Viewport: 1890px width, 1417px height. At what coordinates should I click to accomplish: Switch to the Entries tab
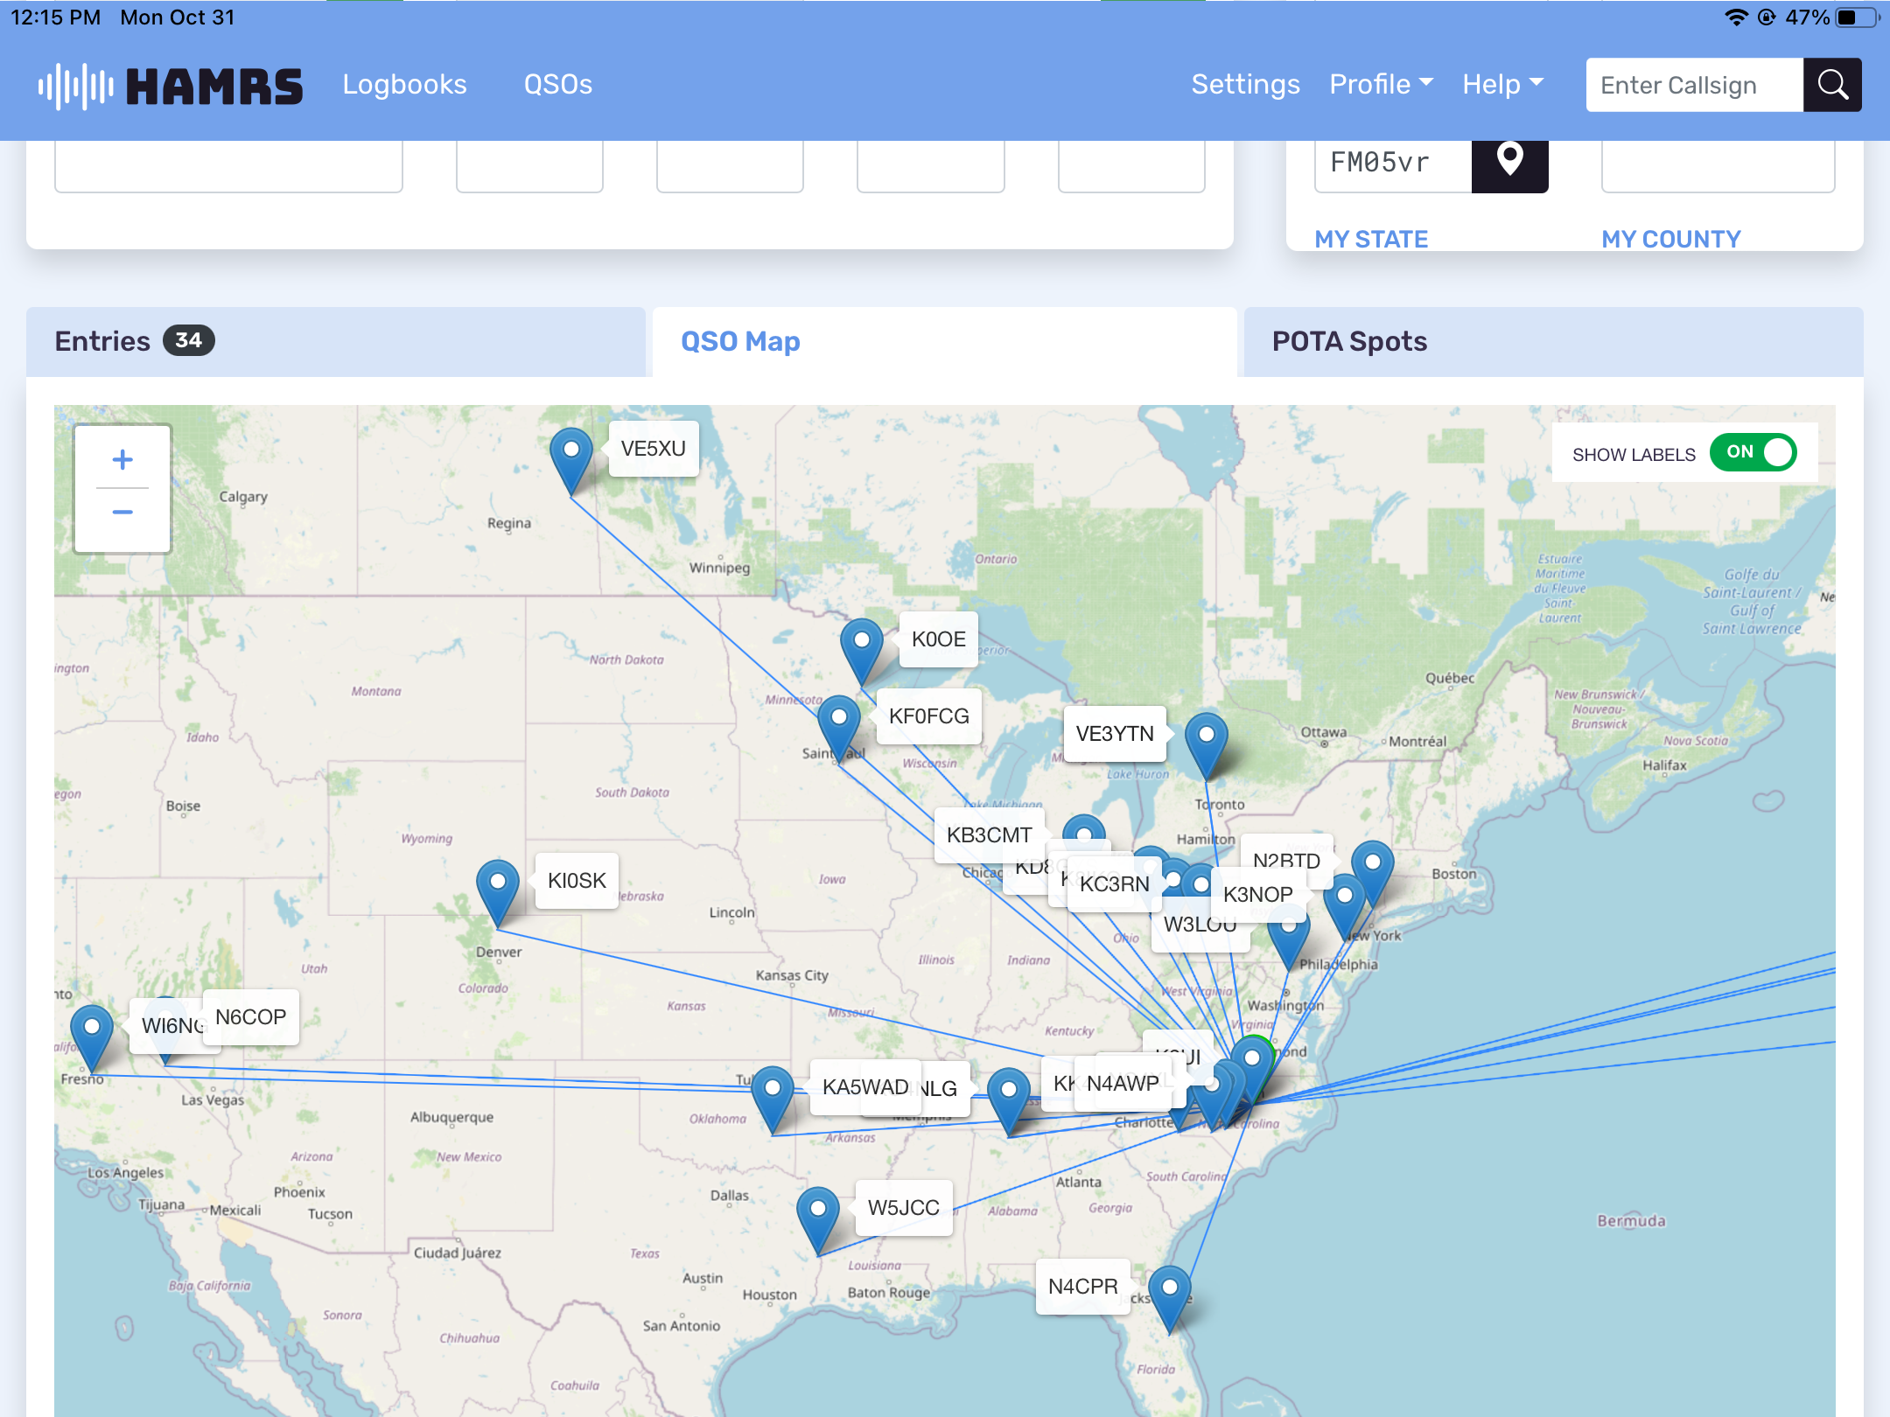336,341
